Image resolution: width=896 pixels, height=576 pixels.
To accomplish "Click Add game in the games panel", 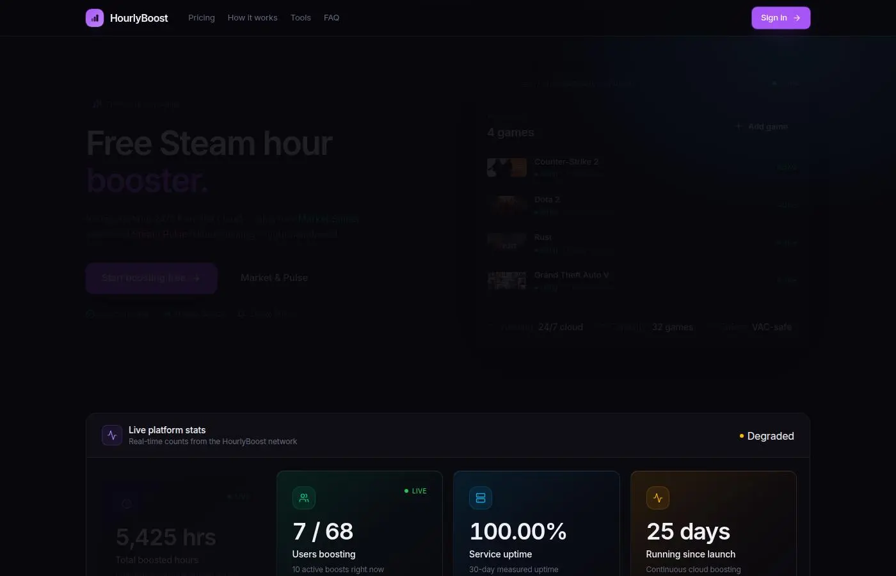I will [x=762, y=127].
